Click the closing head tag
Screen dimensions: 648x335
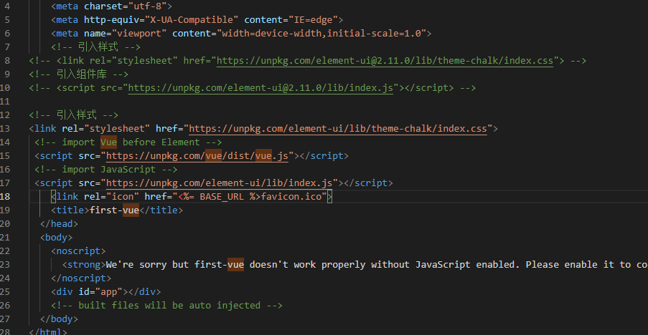(x=59, y=224)
